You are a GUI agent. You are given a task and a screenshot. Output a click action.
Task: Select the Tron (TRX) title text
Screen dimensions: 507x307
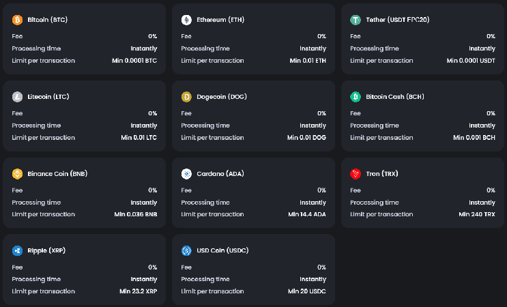coord(382,173)
